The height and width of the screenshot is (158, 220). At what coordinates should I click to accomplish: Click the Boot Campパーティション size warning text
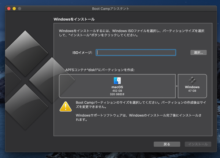click(x=141, y=105)
